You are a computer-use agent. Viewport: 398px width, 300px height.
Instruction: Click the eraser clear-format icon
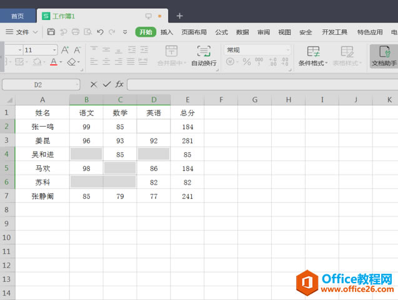pos(71,62)
